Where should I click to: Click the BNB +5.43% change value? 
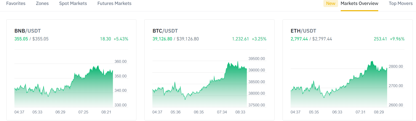coord(121,39)
